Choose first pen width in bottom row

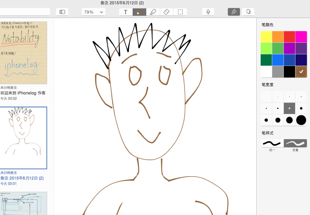point(266,120)
